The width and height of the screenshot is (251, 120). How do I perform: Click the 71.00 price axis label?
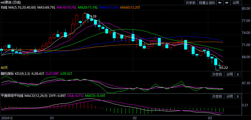click(246, 45)
